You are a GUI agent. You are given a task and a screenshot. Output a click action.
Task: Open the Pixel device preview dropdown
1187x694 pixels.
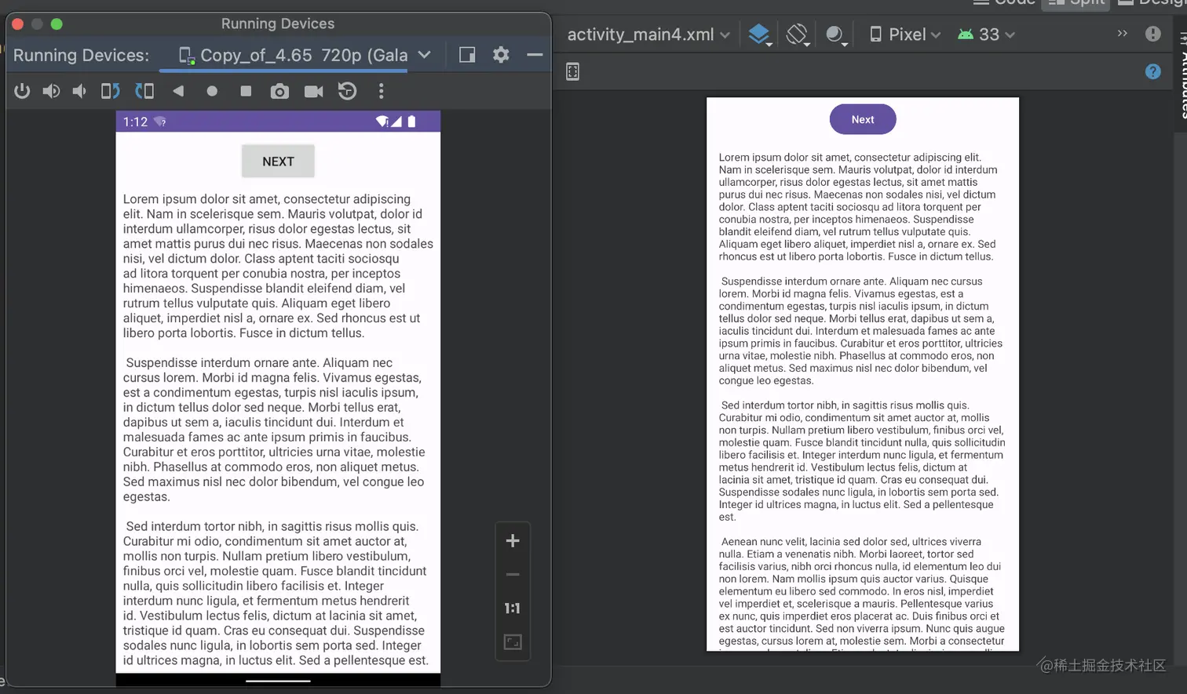[x=905, y=35]
